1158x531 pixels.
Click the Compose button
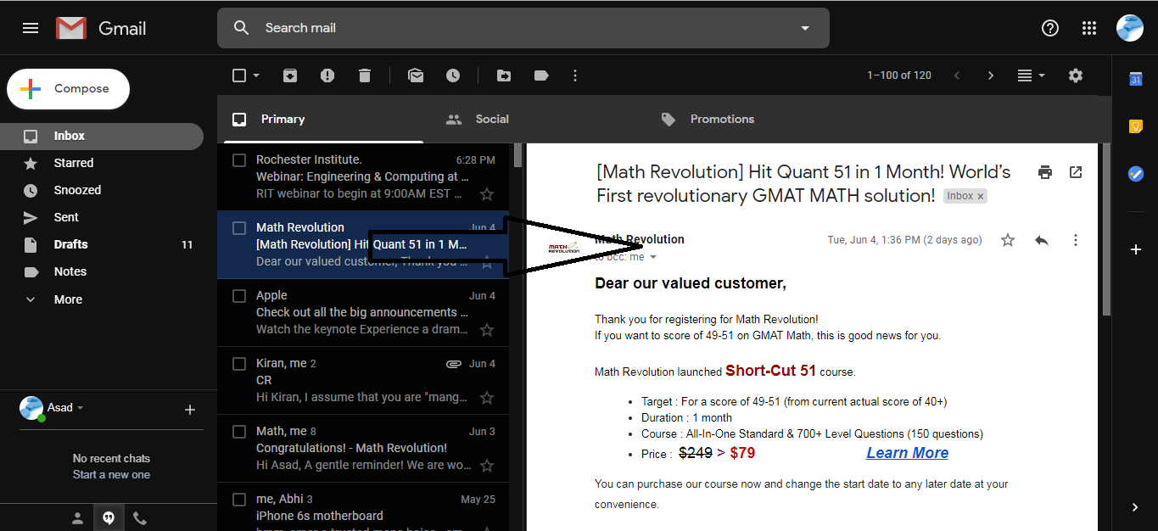point(69,89)
